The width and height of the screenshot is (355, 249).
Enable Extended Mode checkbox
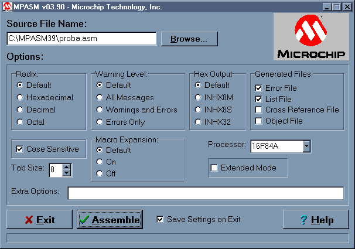point(214,168)
